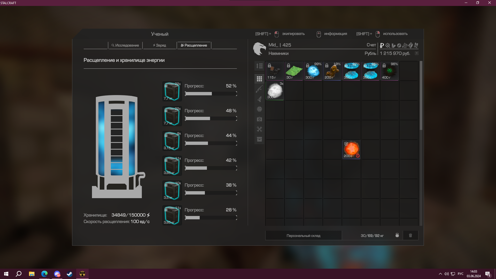Click the 28% progress container icon
The image size is (496, 279).
[x=172, y=215]
